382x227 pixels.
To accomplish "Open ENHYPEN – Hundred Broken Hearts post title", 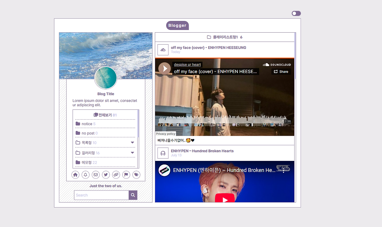I will pos(202,151).
